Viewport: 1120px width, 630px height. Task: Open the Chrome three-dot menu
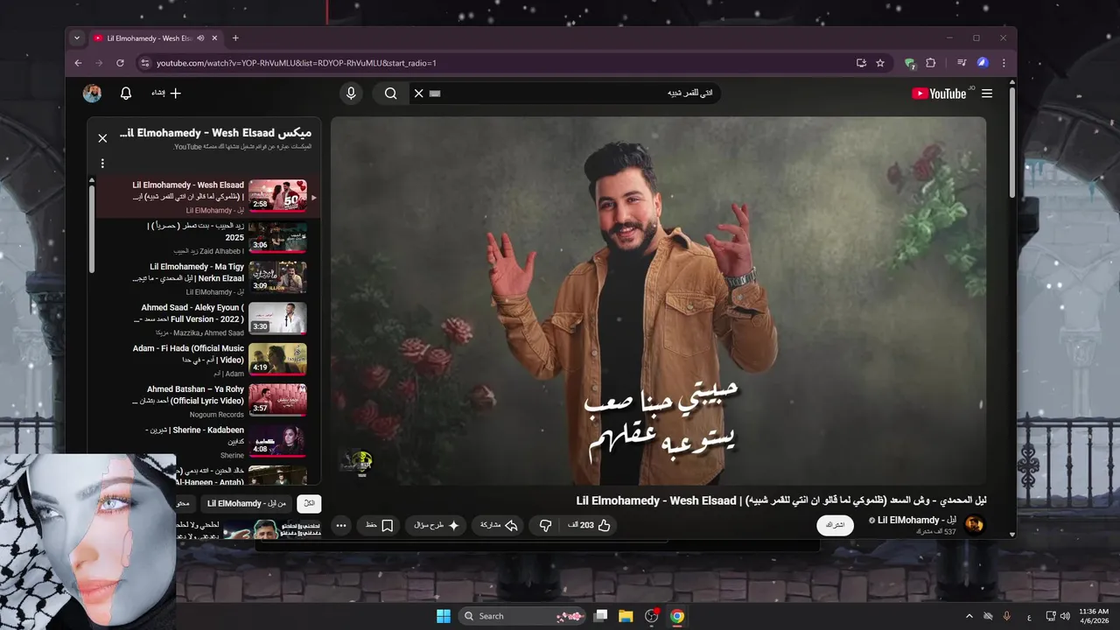pyautogui.click(x=1004, y=63)
